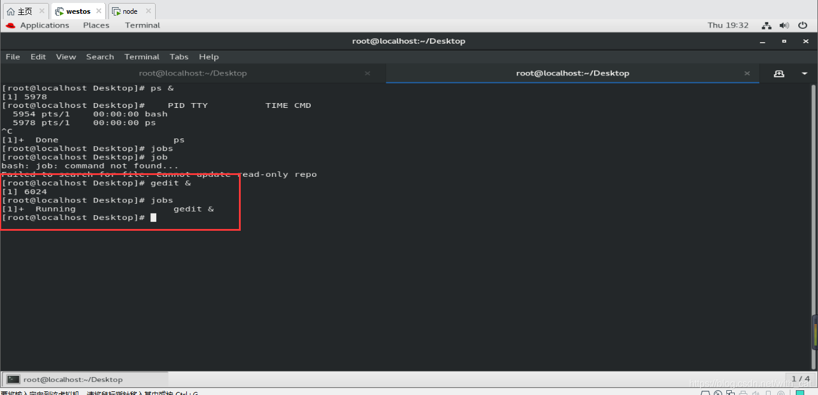Click the '[1] 5978' output line
Viewport: 818px width, 395px height.
click(24, 97)
